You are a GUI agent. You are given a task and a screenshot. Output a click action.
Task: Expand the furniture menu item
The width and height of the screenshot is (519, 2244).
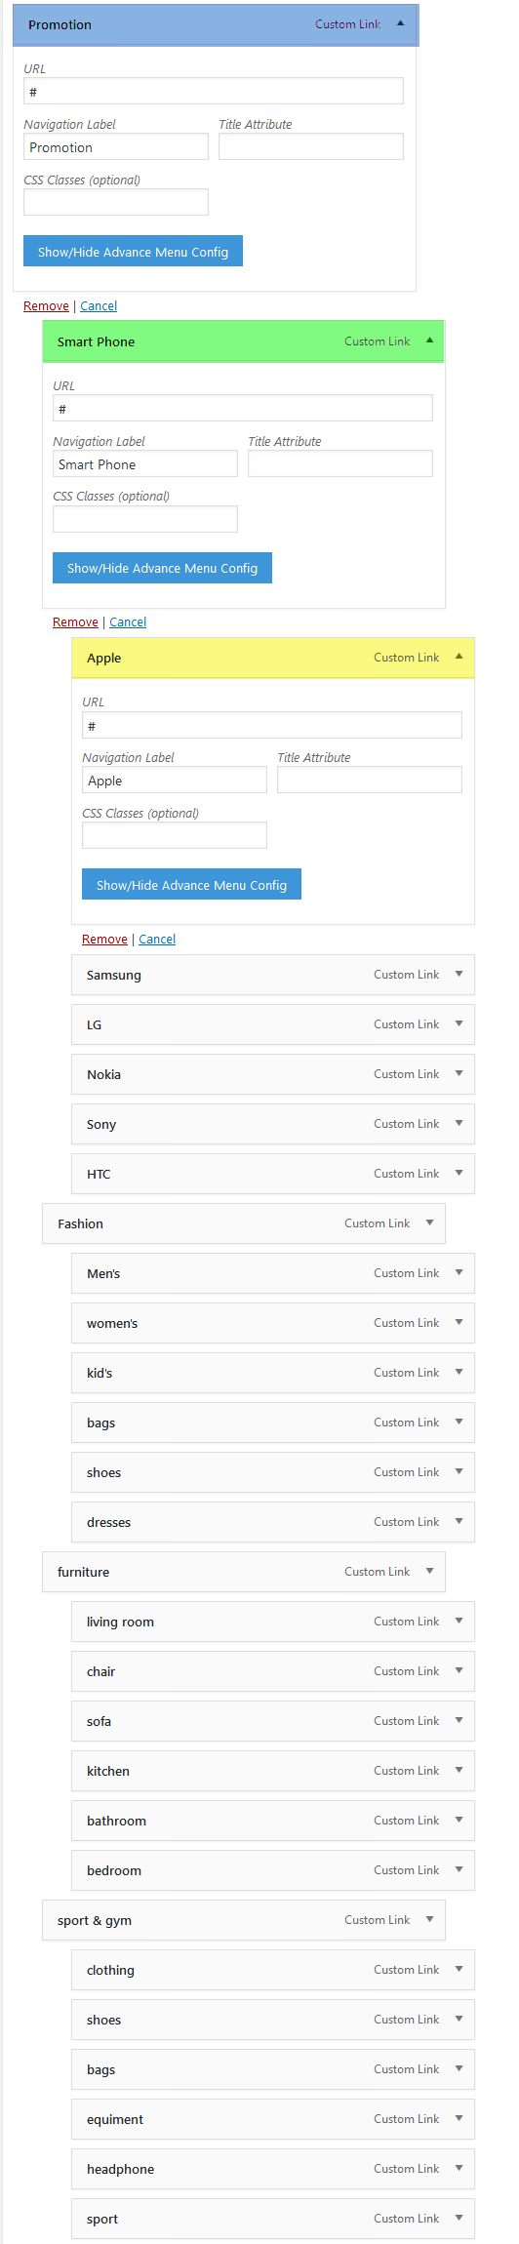[x=429, y=1572]
